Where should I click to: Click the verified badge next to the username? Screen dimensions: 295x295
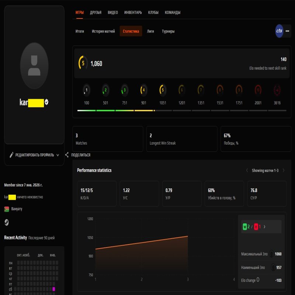coord(46,101)
